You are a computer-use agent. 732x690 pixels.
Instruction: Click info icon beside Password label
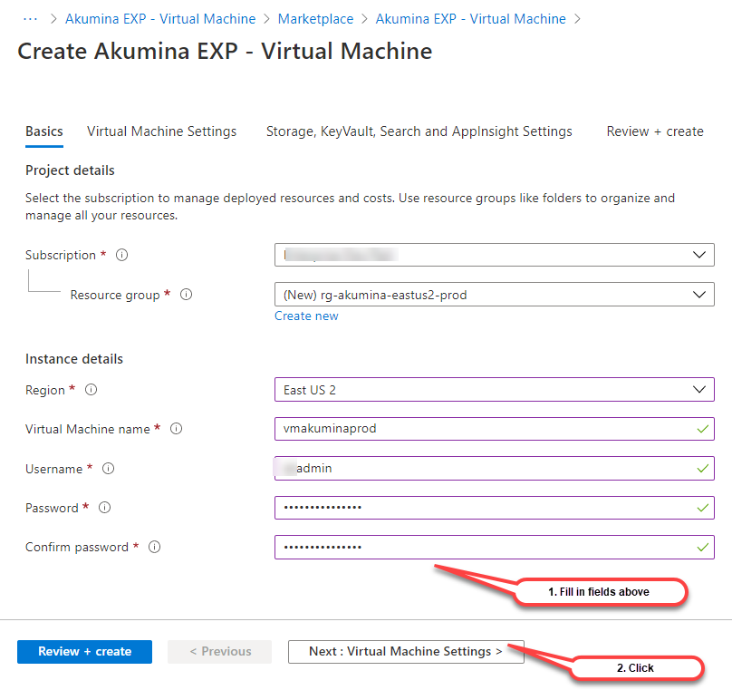(x=104, y=508)
